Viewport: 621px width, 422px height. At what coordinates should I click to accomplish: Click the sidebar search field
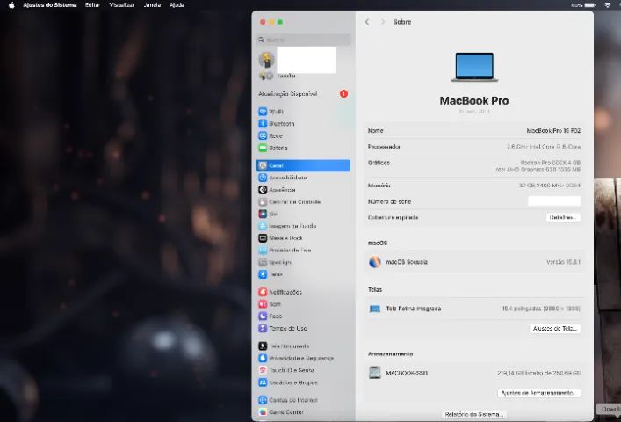(304, 40)
